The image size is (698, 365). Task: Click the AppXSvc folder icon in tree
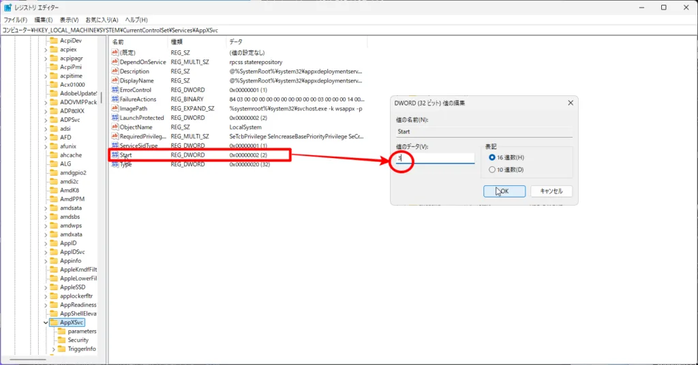click(55, 323)
